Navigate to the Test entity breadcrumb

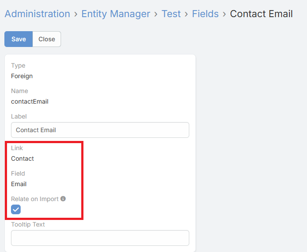171,14
